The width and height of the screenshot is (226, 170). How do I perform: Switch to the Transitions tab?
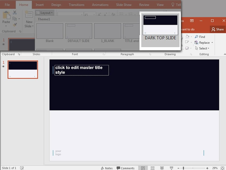click(77, 5)
